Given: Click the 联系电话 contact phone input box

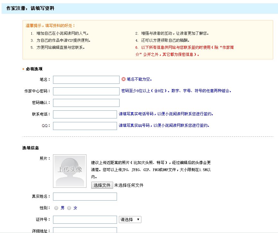Looking at the screenshot, I should 85,114.
